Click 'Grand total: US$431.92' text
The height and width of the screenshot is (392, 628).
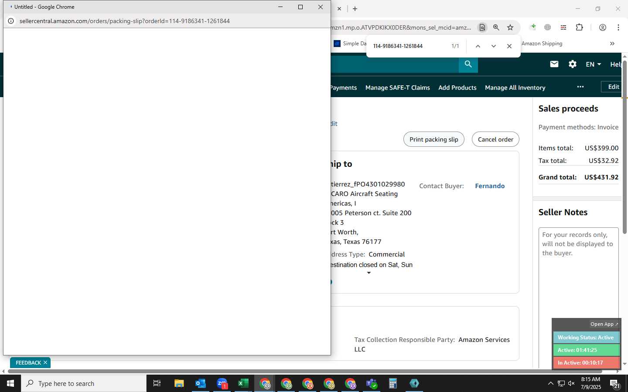point(578,177)
